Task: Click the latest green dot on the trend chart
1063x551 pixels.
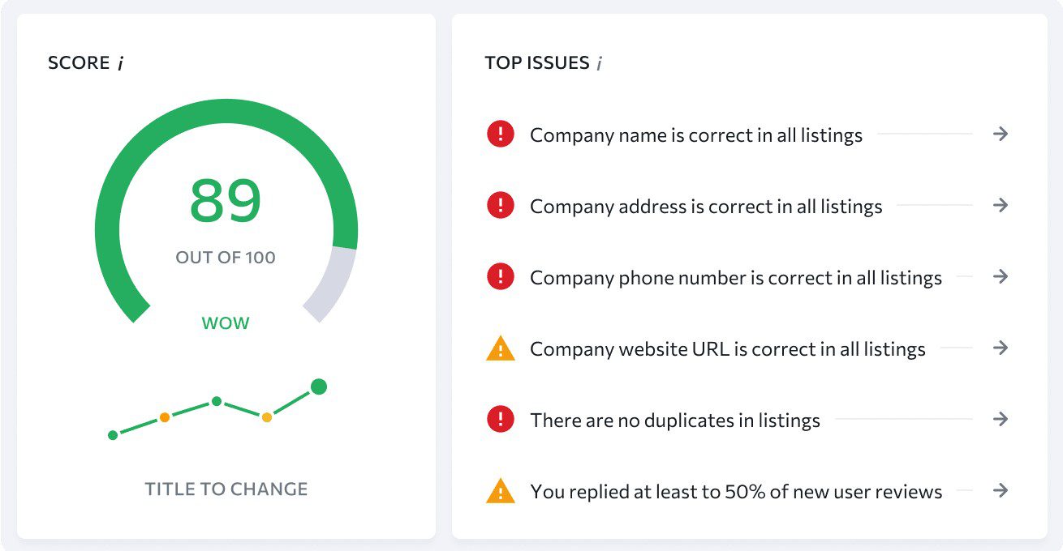Action: (x=318, y=387)
